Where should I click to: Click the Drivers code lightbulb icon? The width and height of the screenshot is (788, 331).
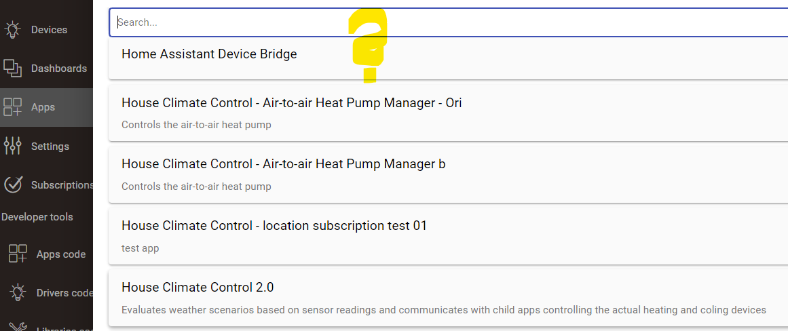18,293
